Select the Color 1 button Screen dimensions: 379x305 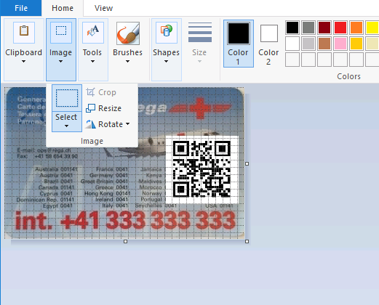pos(239,44)
